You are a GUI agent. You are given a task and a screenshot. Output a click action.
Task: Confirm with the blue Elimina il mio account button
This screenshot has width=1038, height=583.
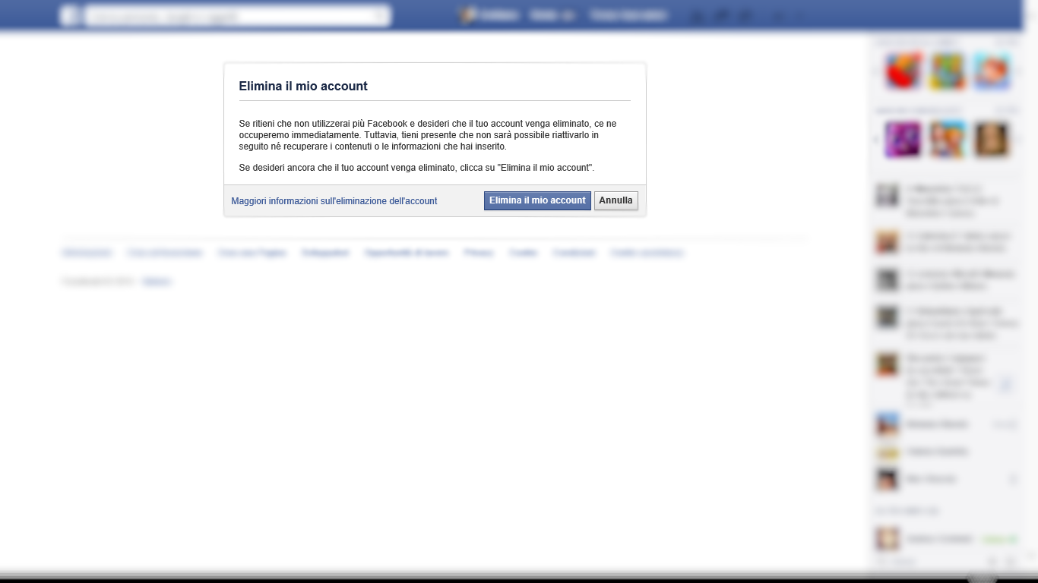537,200
